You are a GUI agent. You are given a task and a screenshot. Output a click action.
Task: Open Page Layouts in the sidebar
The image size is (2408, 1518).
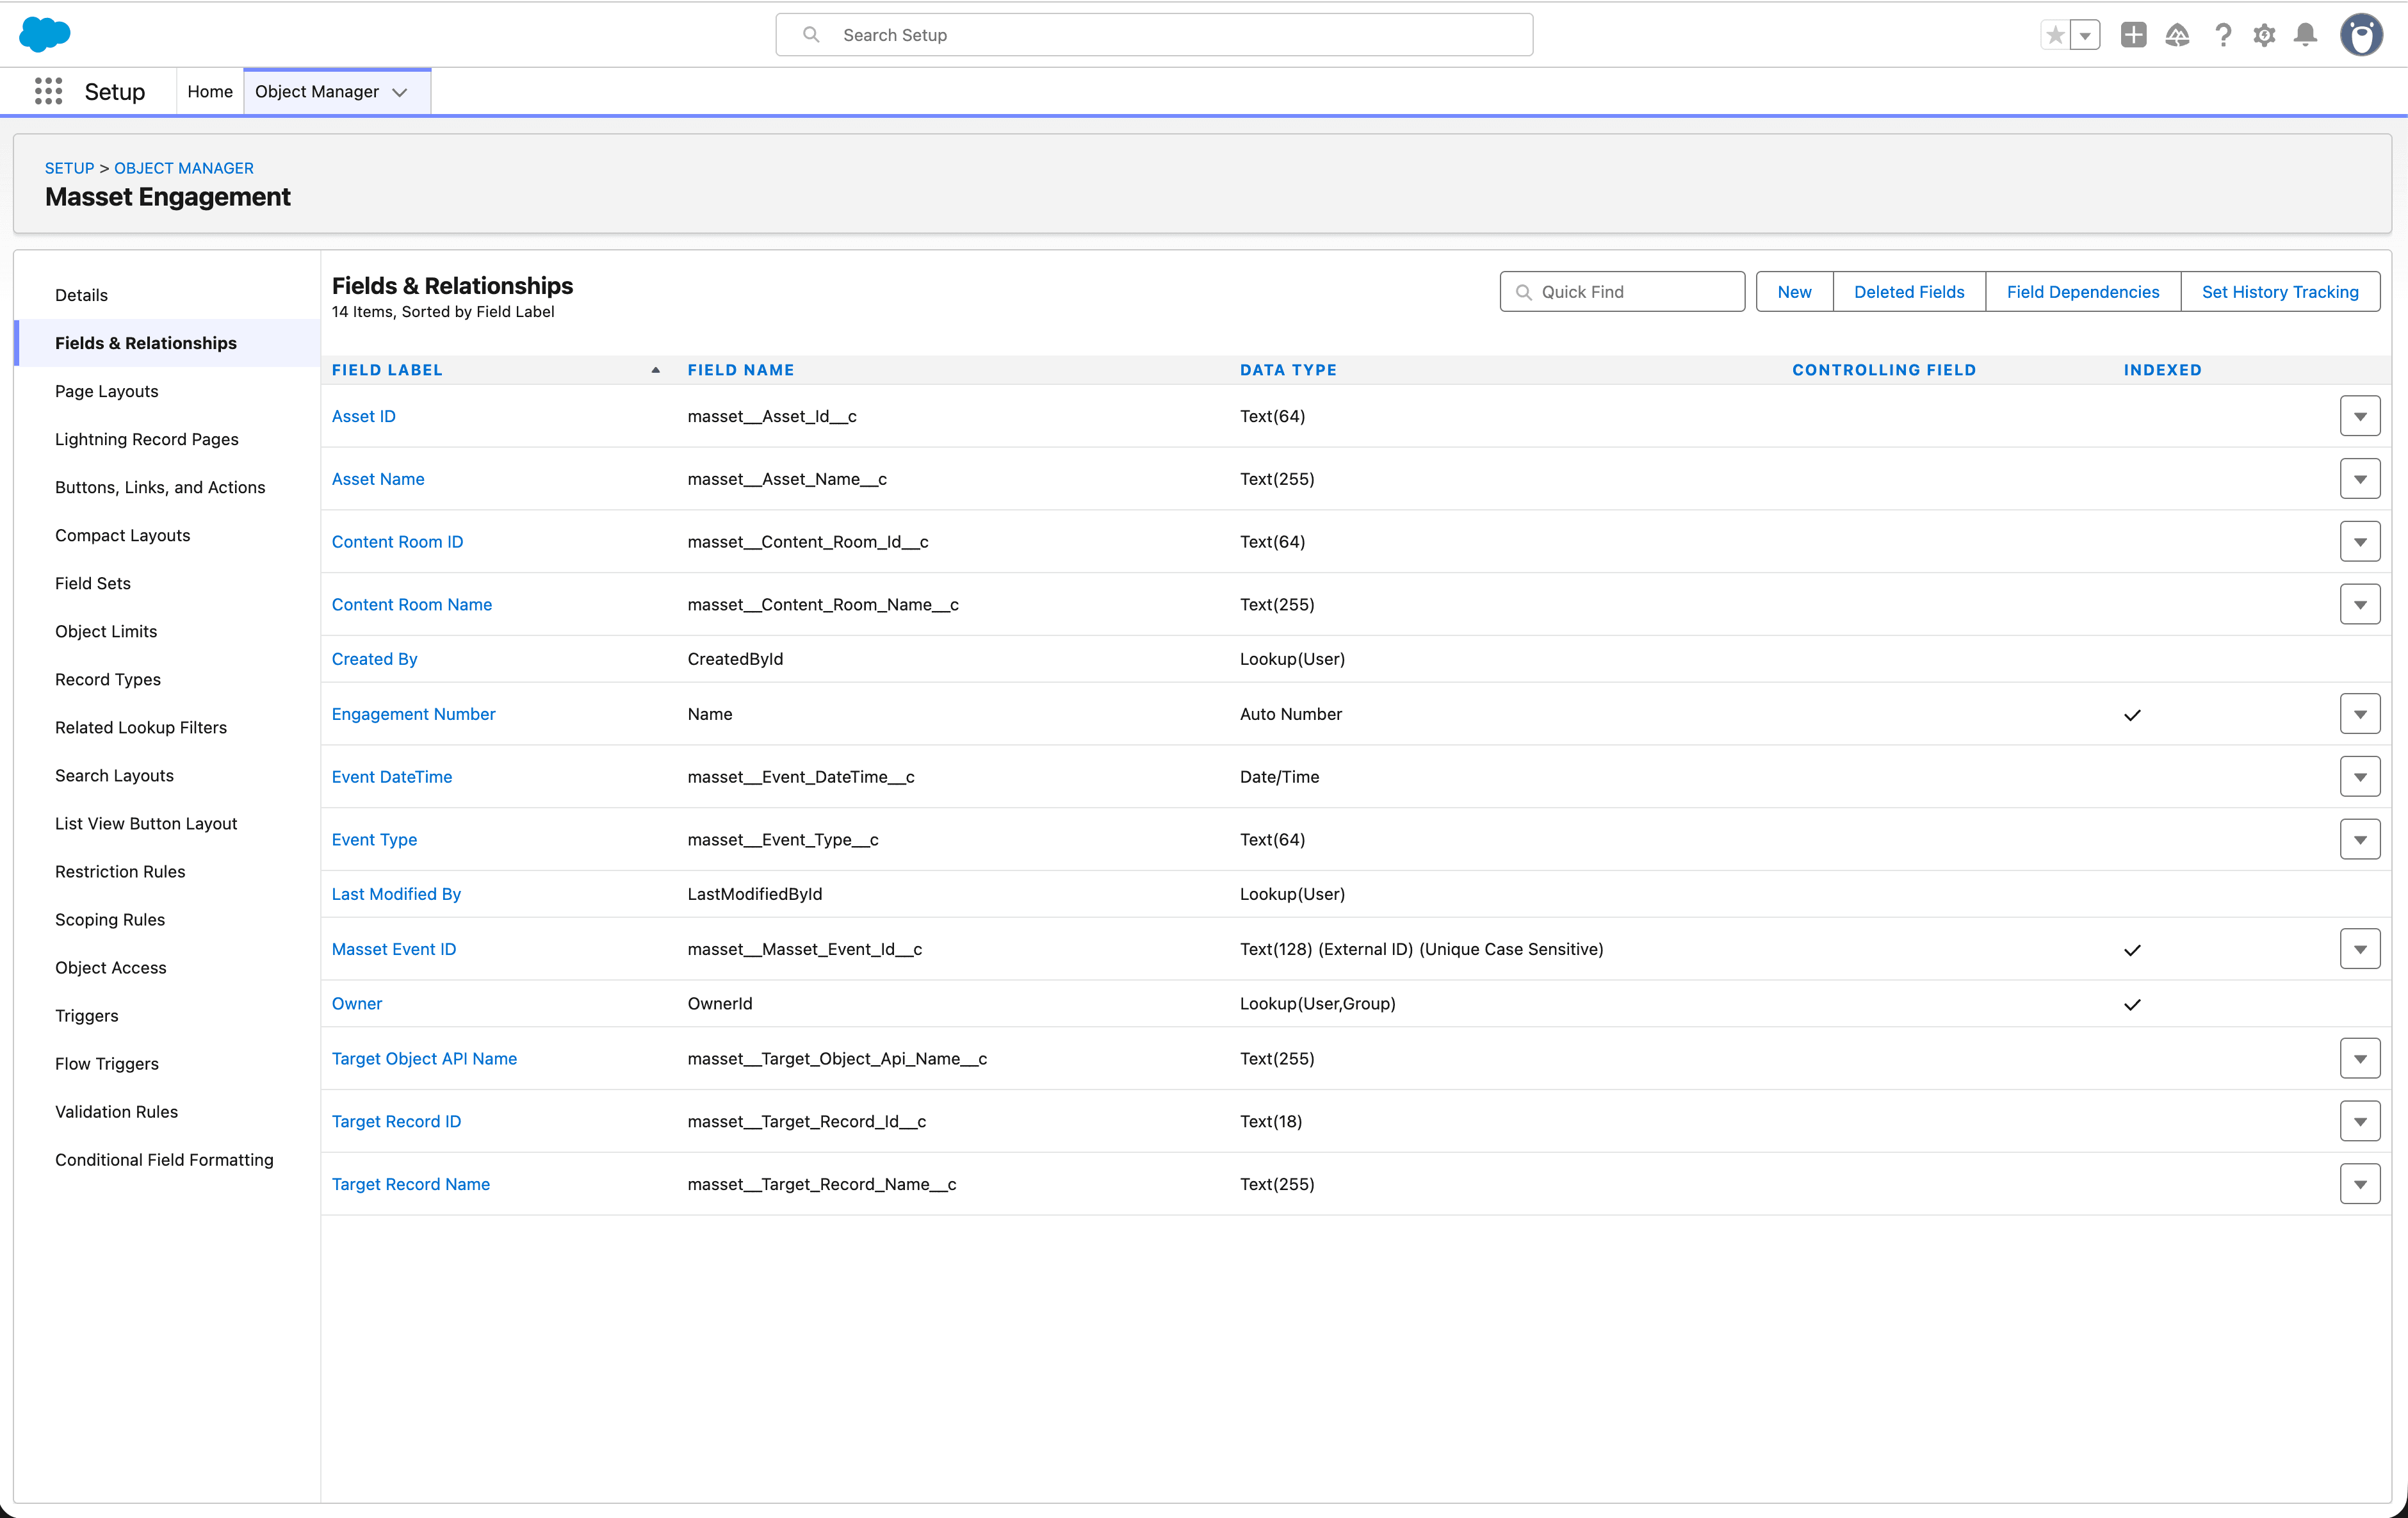pyautogui.click(x=107, y=391)
